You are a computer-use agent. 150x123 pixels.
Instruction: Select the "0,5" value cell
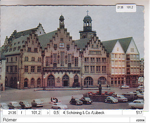55,113
